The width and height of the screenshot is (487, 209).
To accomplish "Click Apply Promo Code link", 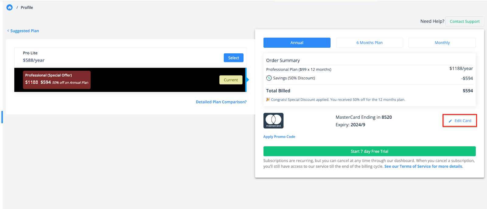I will 279,137.
